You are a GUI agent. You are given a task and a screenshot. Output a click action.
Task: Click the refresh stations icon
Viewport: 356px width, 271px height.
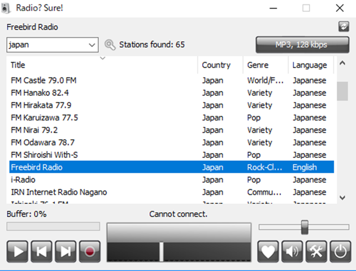click(x=344, y=27)
